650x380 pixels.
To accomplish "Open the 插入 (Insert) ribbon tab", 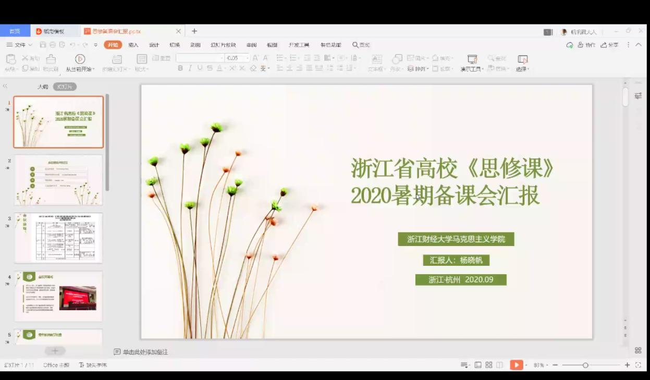I will 133,45.
